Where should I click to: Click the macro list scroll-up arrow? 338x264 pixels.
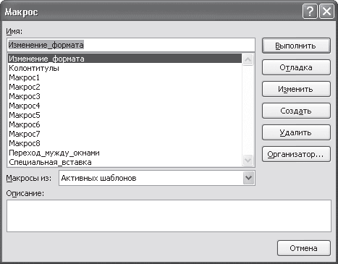pos(248,60)
